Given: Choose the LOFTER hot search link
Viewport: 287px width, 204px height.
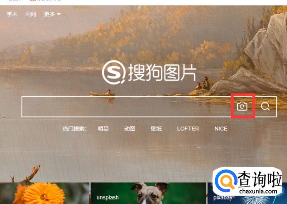Looking at the screenshot, I should tap(188, 129).
